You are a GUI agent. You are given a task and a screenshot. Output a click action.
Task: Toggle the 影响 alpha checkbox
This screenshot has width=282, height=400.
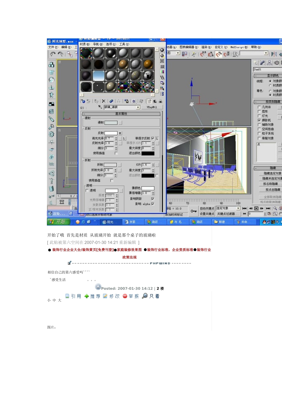click(153, 204)
